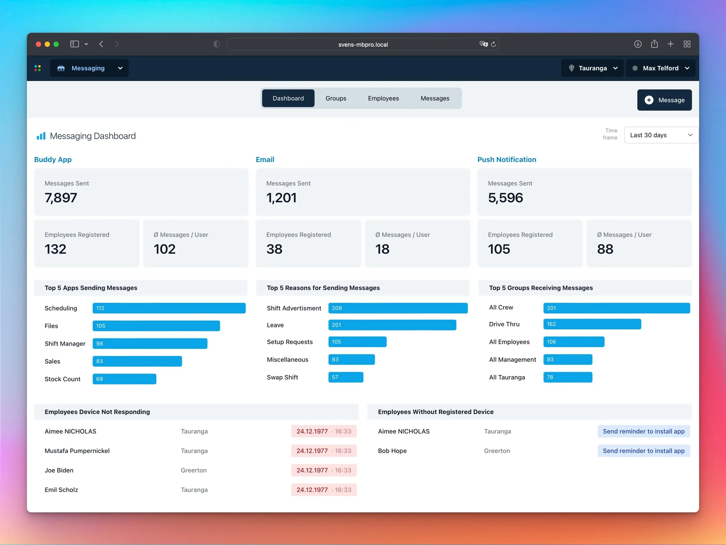
Task: Go back with the browser back arrow
Action: click(101, 44)
